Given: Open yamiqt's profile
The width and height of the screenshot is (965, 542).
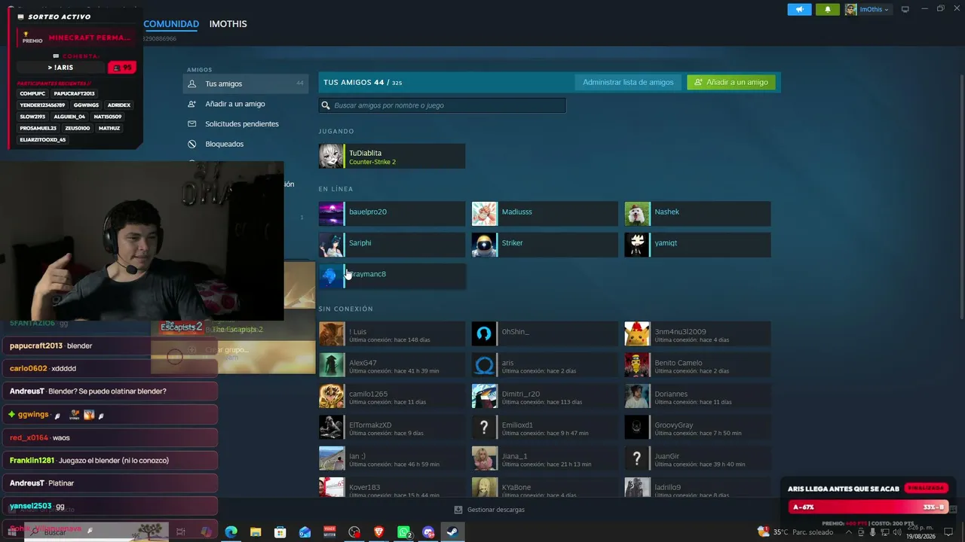Looking at the screenshot, I should coord(697,245).
